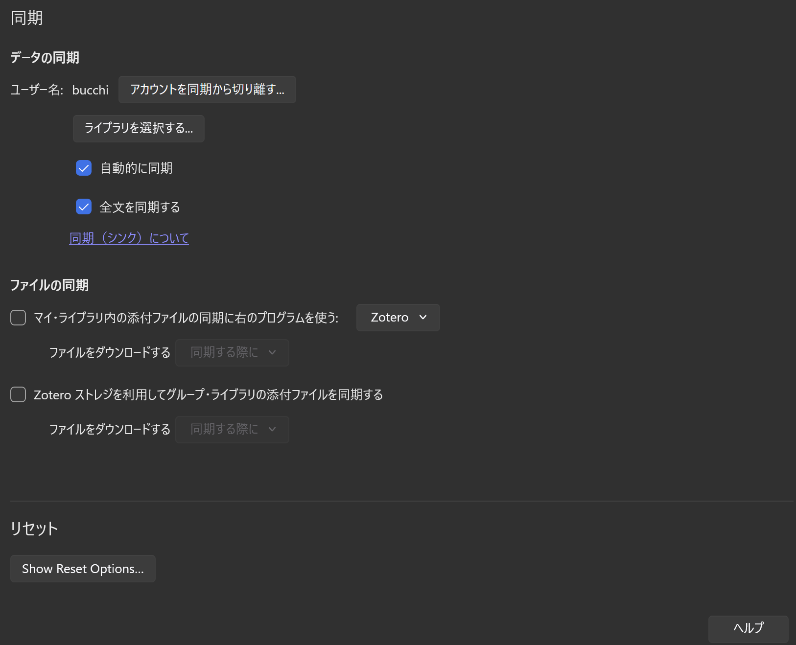Open the Zotero sync program dropdown
The image size is (796, 645).
(x=398, y=318)
